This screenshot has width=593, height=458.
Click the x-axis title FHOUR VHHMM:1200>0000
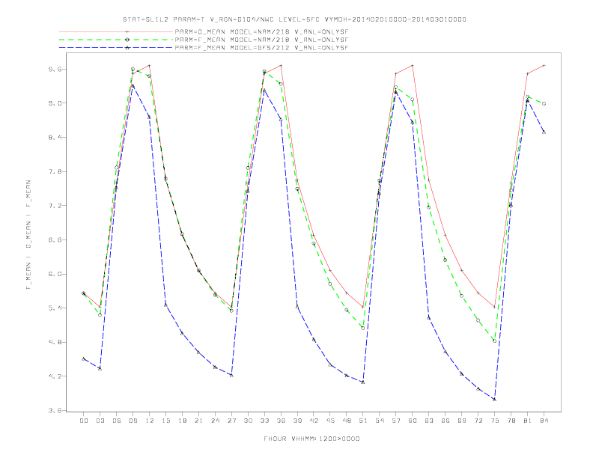click(311, 439)
